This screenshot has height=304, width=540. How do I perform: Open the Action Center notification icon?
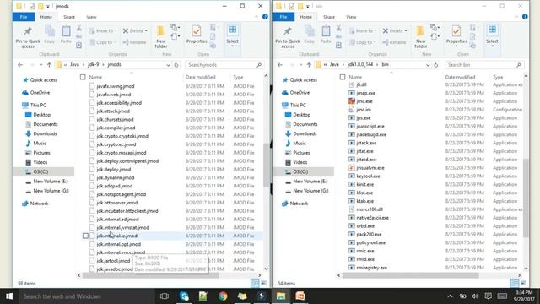pos(488,296)
